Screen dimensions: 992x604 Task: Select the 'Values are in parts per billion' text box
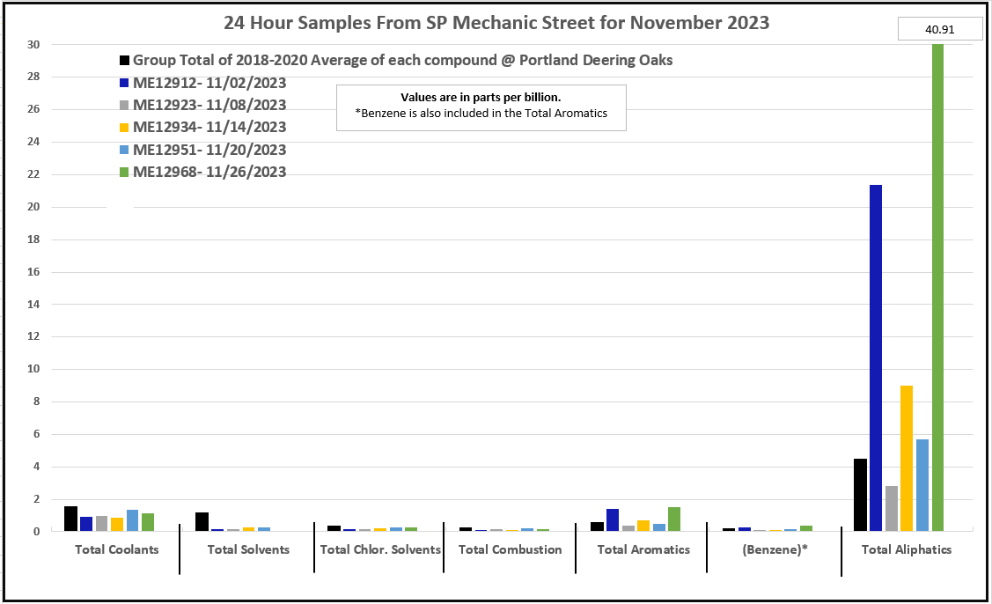tap(481, 106)
